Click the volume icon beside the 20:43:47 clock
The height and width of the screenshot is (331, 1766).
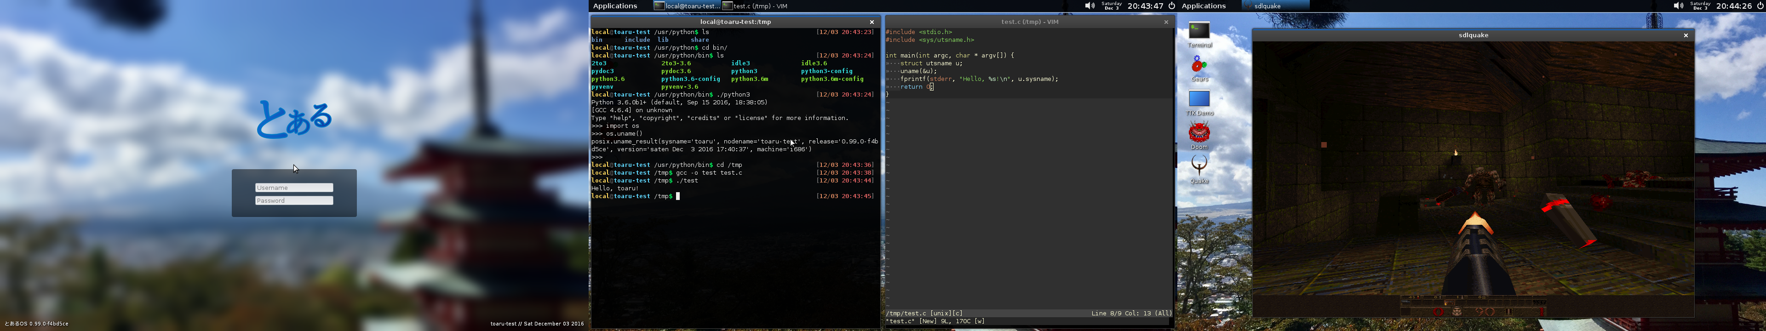(1089, 6)
